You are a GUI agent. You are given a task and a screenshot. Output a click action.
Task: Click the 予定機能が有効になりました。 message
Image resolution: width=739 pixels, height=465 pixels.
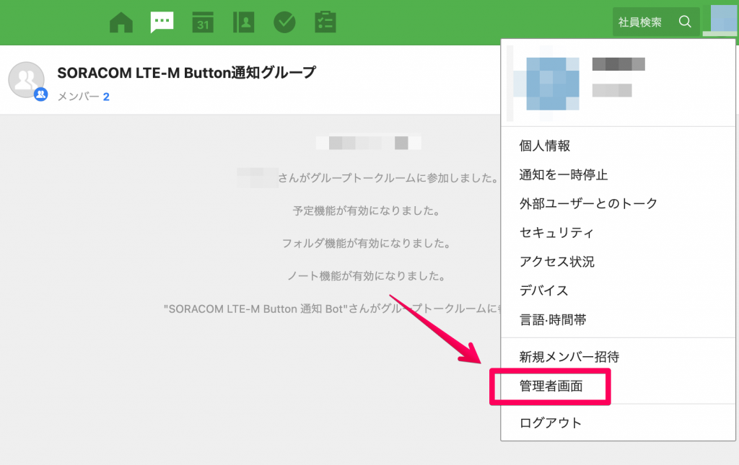(367, 211)
